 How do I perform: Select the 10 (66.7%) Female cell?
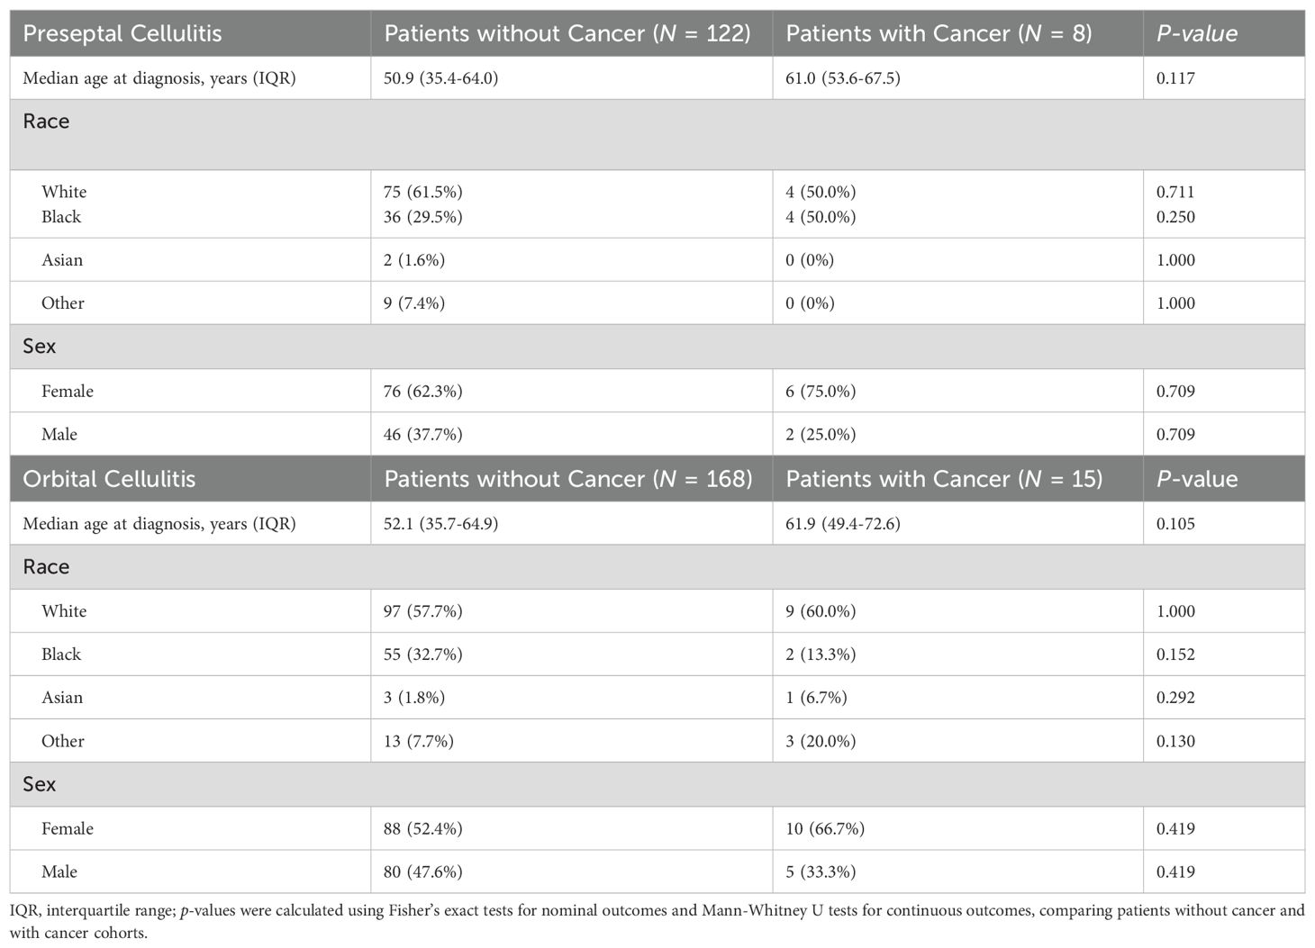tap(825, 829)
